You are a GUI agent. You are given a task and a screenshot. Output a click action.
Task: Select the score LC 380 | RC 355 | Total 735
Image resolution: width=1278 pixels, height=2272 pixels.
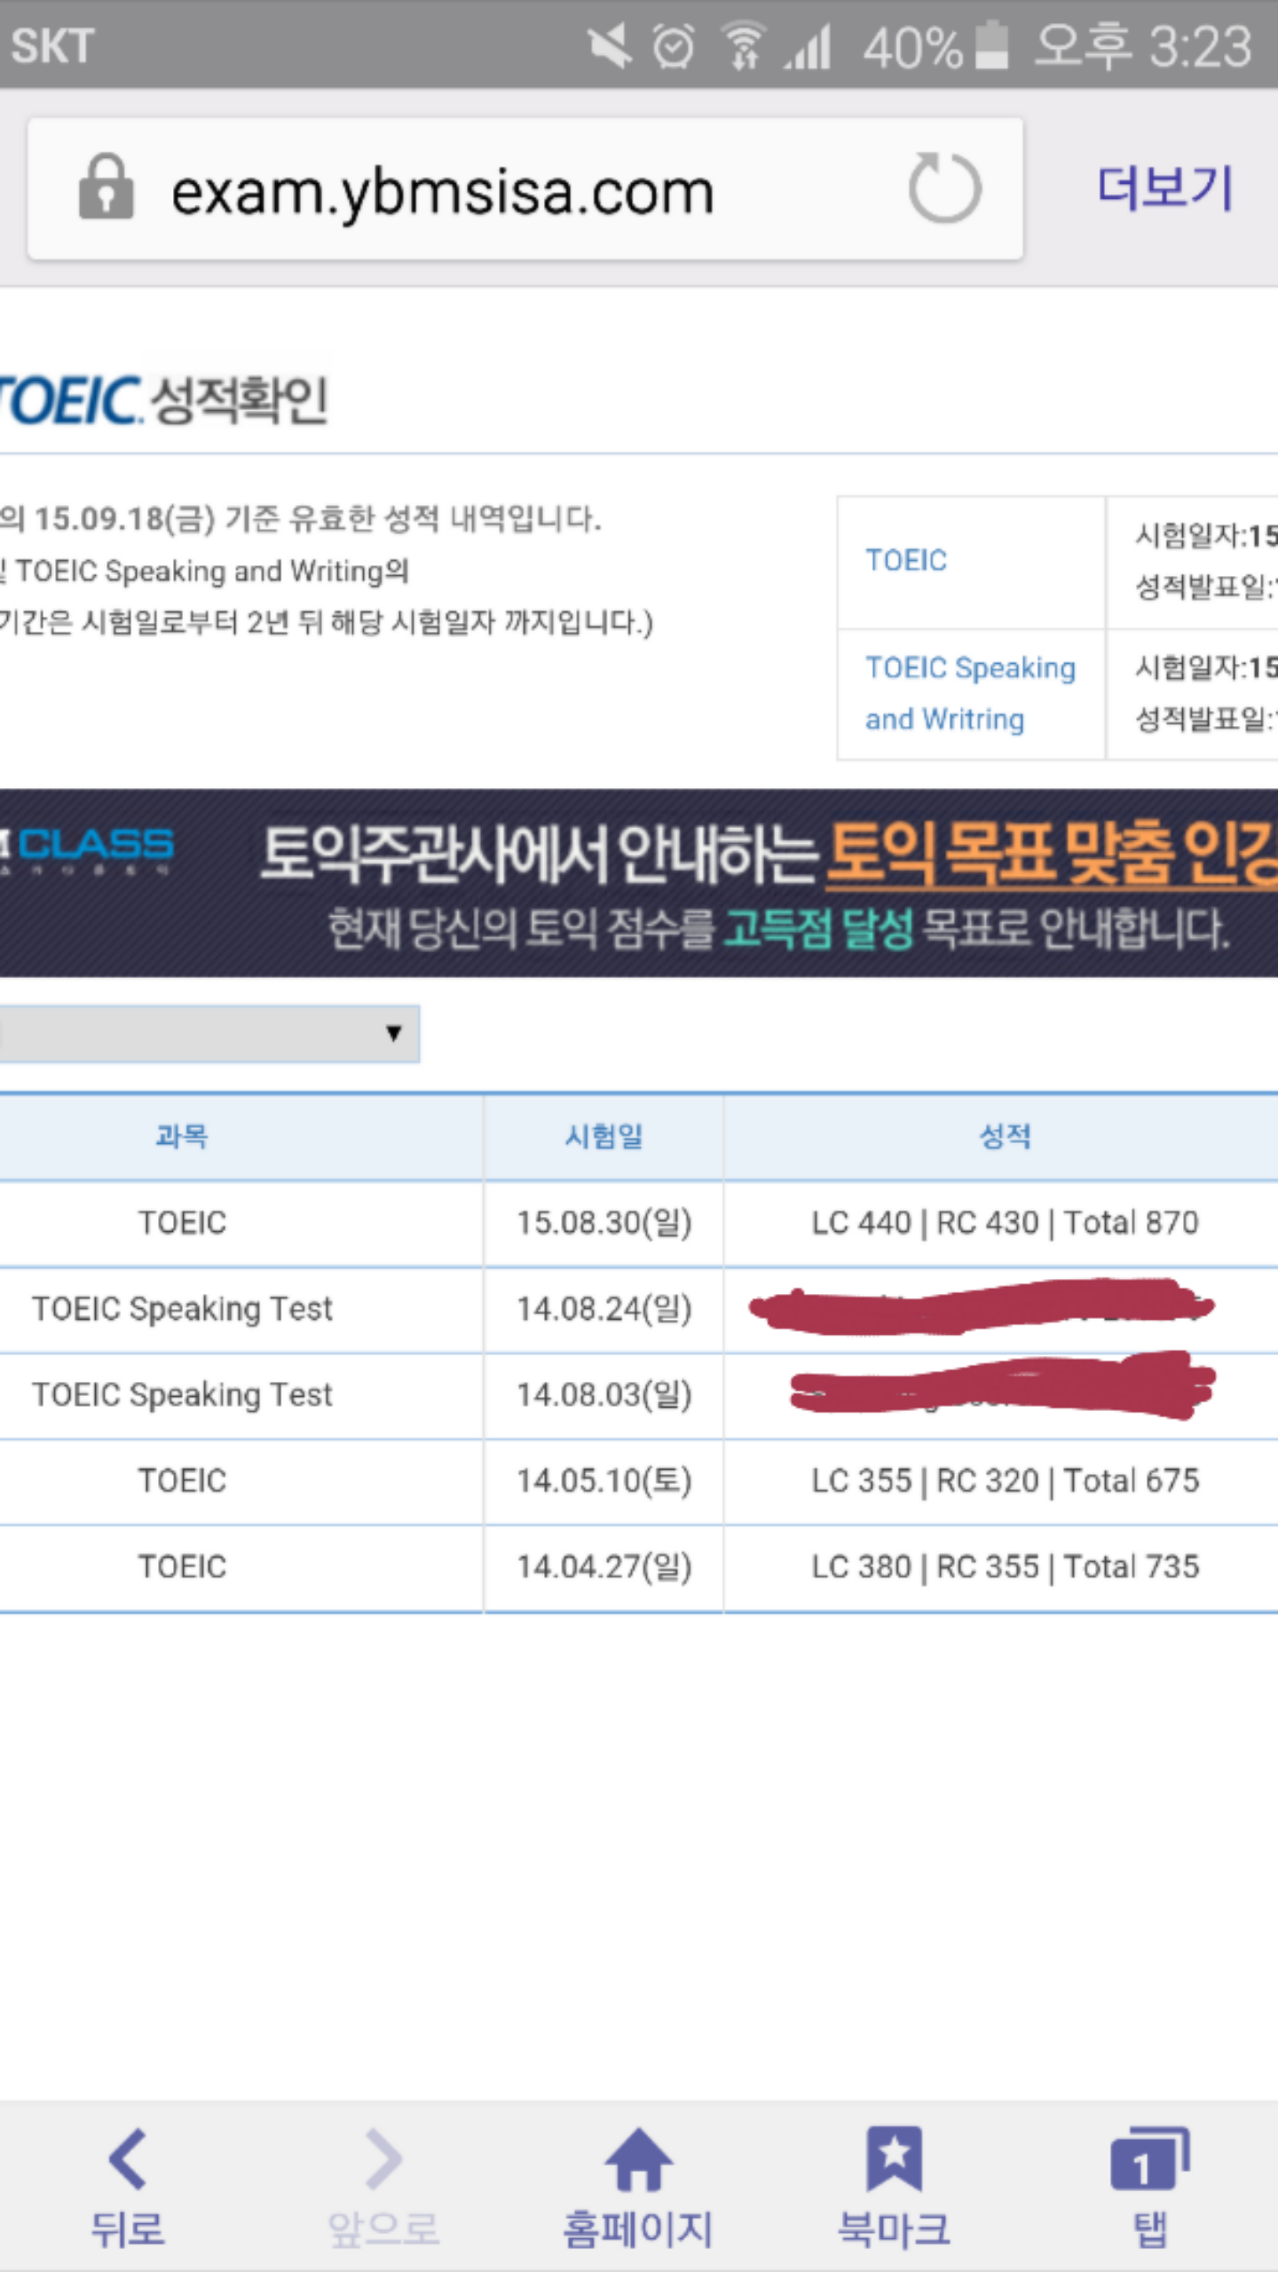[1005, 1566]
